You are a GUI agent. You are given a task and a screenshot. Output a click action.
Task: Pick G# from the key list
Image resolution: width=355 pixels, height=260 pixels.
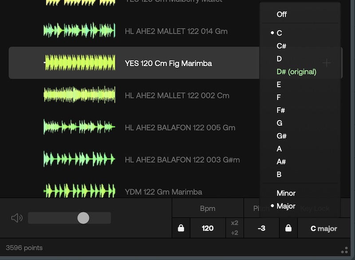click(x=281, y=136)
